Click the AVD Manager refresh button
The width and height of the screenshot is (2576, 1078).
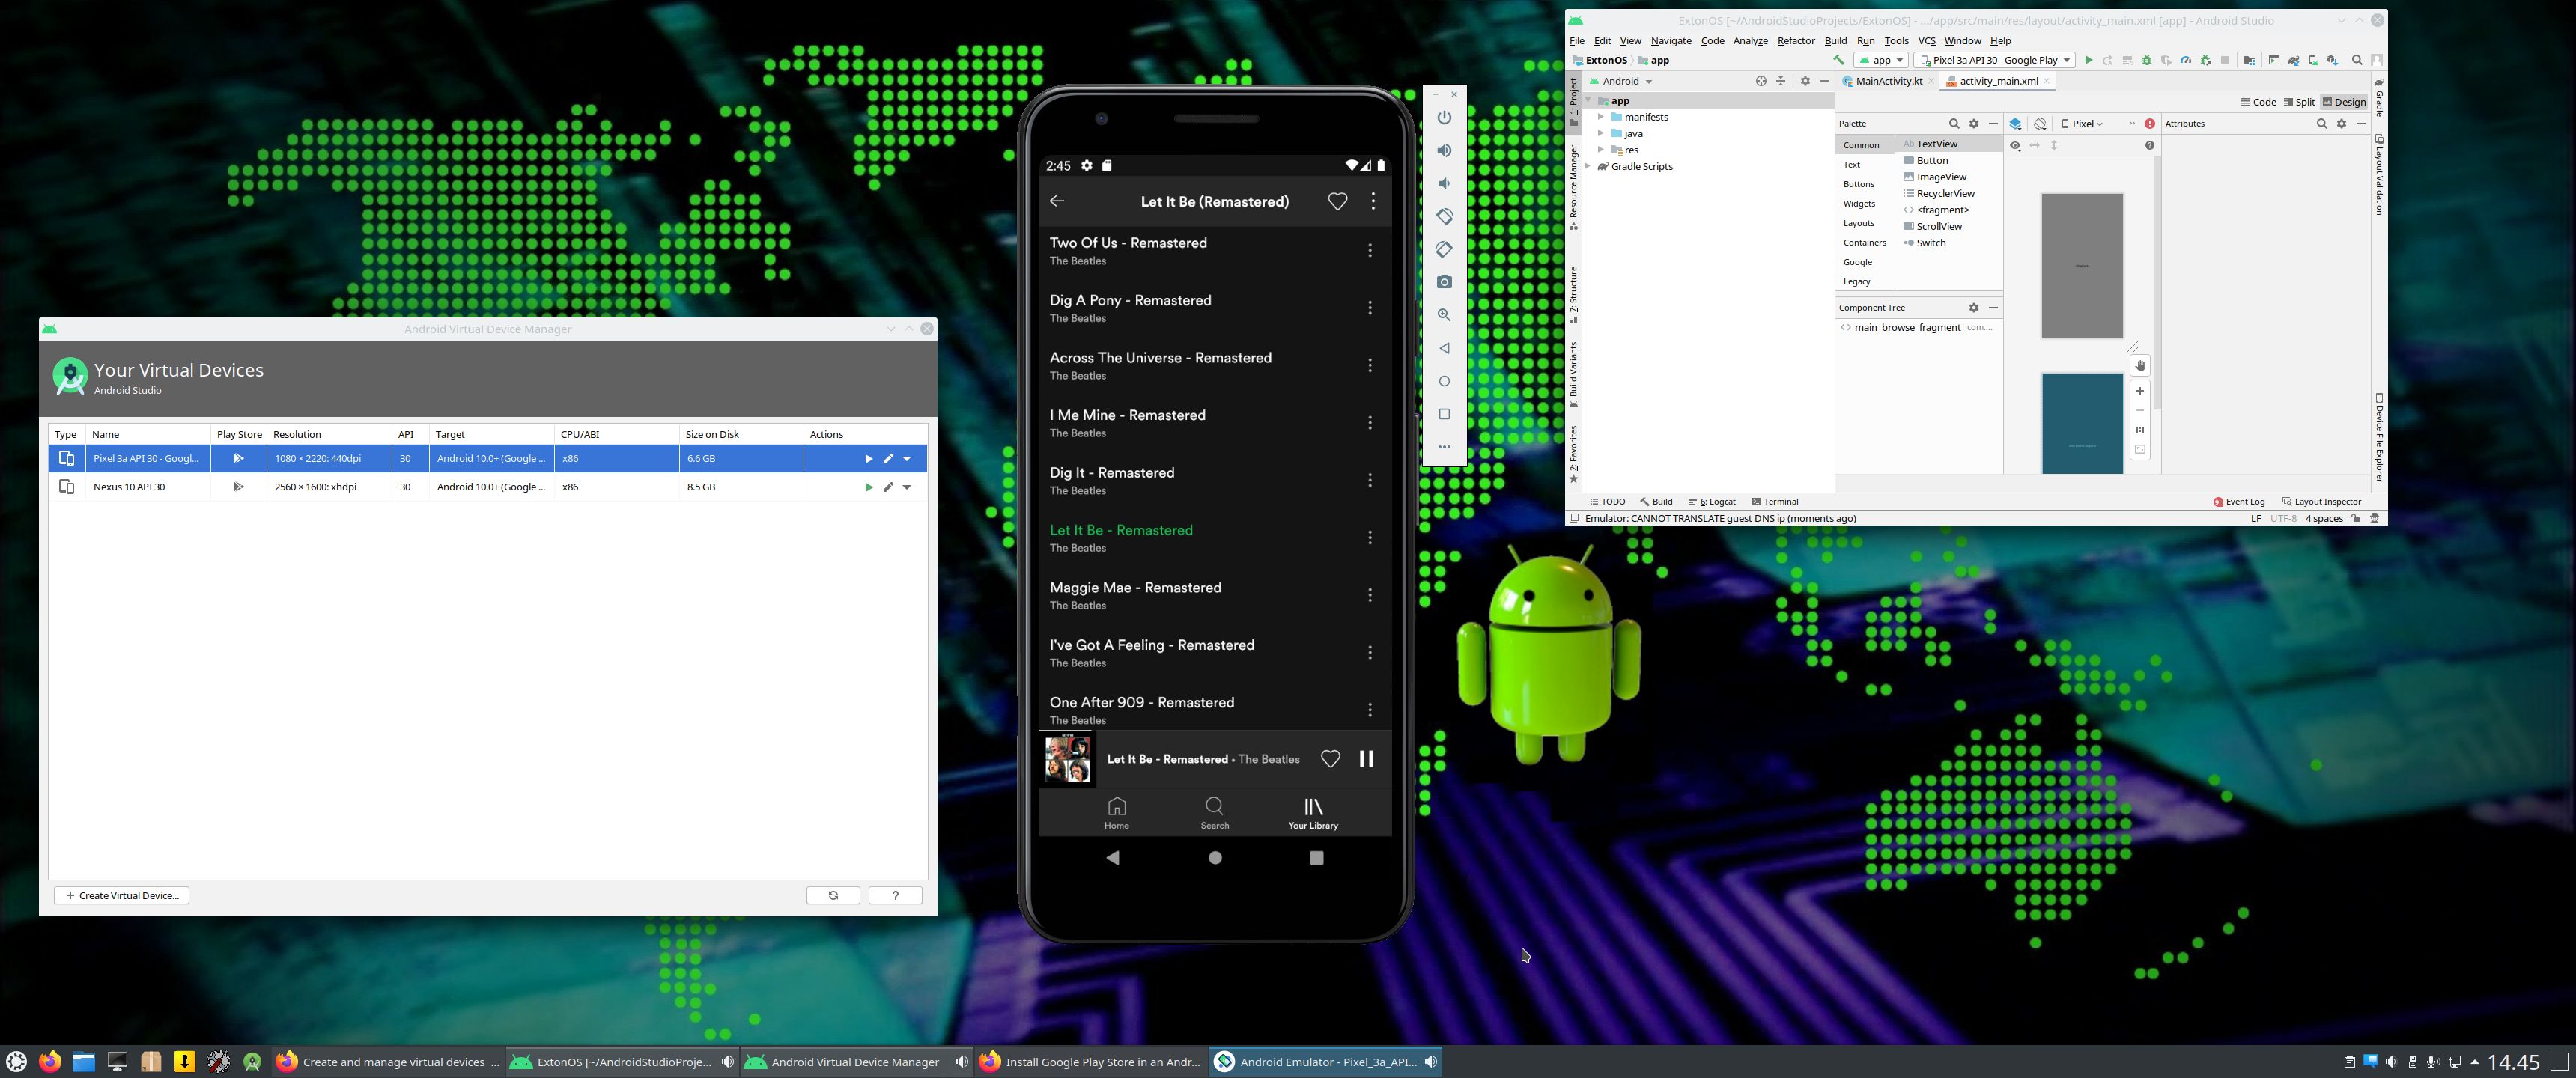(833, 896)
